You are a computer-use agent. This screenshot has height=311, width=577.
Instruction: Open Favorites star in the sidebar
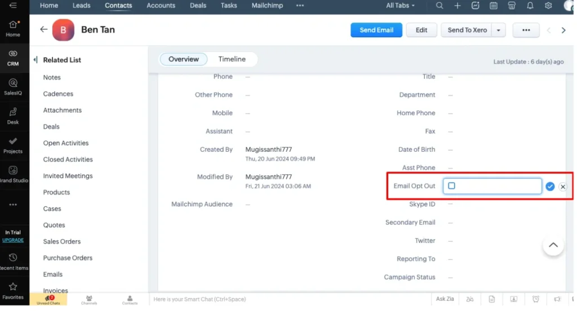click(13, 291)
